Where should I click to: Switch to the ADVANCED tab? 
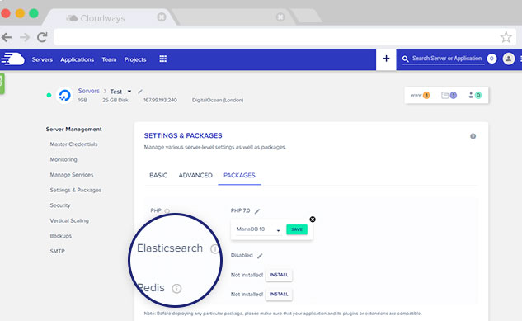(x=195, y=175)
